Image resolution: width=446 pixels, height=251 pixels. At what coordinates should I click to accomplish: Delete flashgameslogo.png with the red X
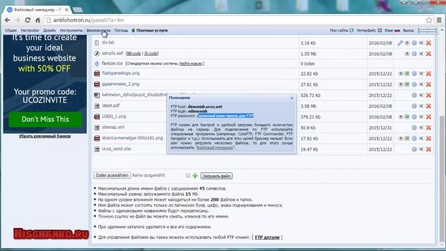(429, 74)
